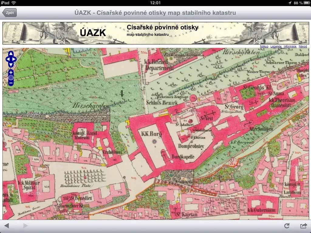The width and height of the screenshot is (311, 233).
Task: Click the ÚAZK banner logo text
Action: (93, 33)
